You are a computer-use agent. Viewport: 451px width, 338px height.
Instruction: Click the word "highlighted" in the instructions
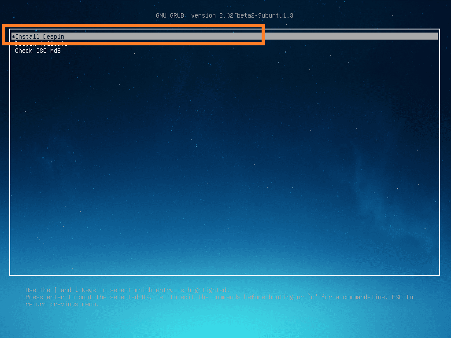tap(207, 290)
